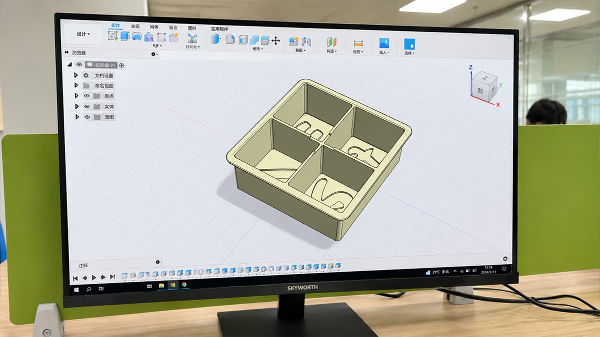Select the Extrude tool icon

point(125,36)
